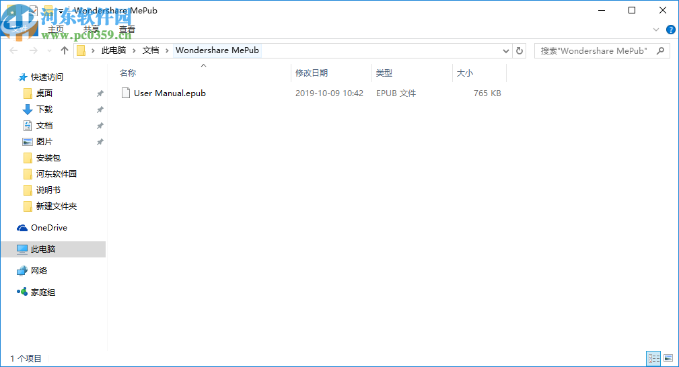
Task: Click the 桌面 folder icon
Action: 28,93
